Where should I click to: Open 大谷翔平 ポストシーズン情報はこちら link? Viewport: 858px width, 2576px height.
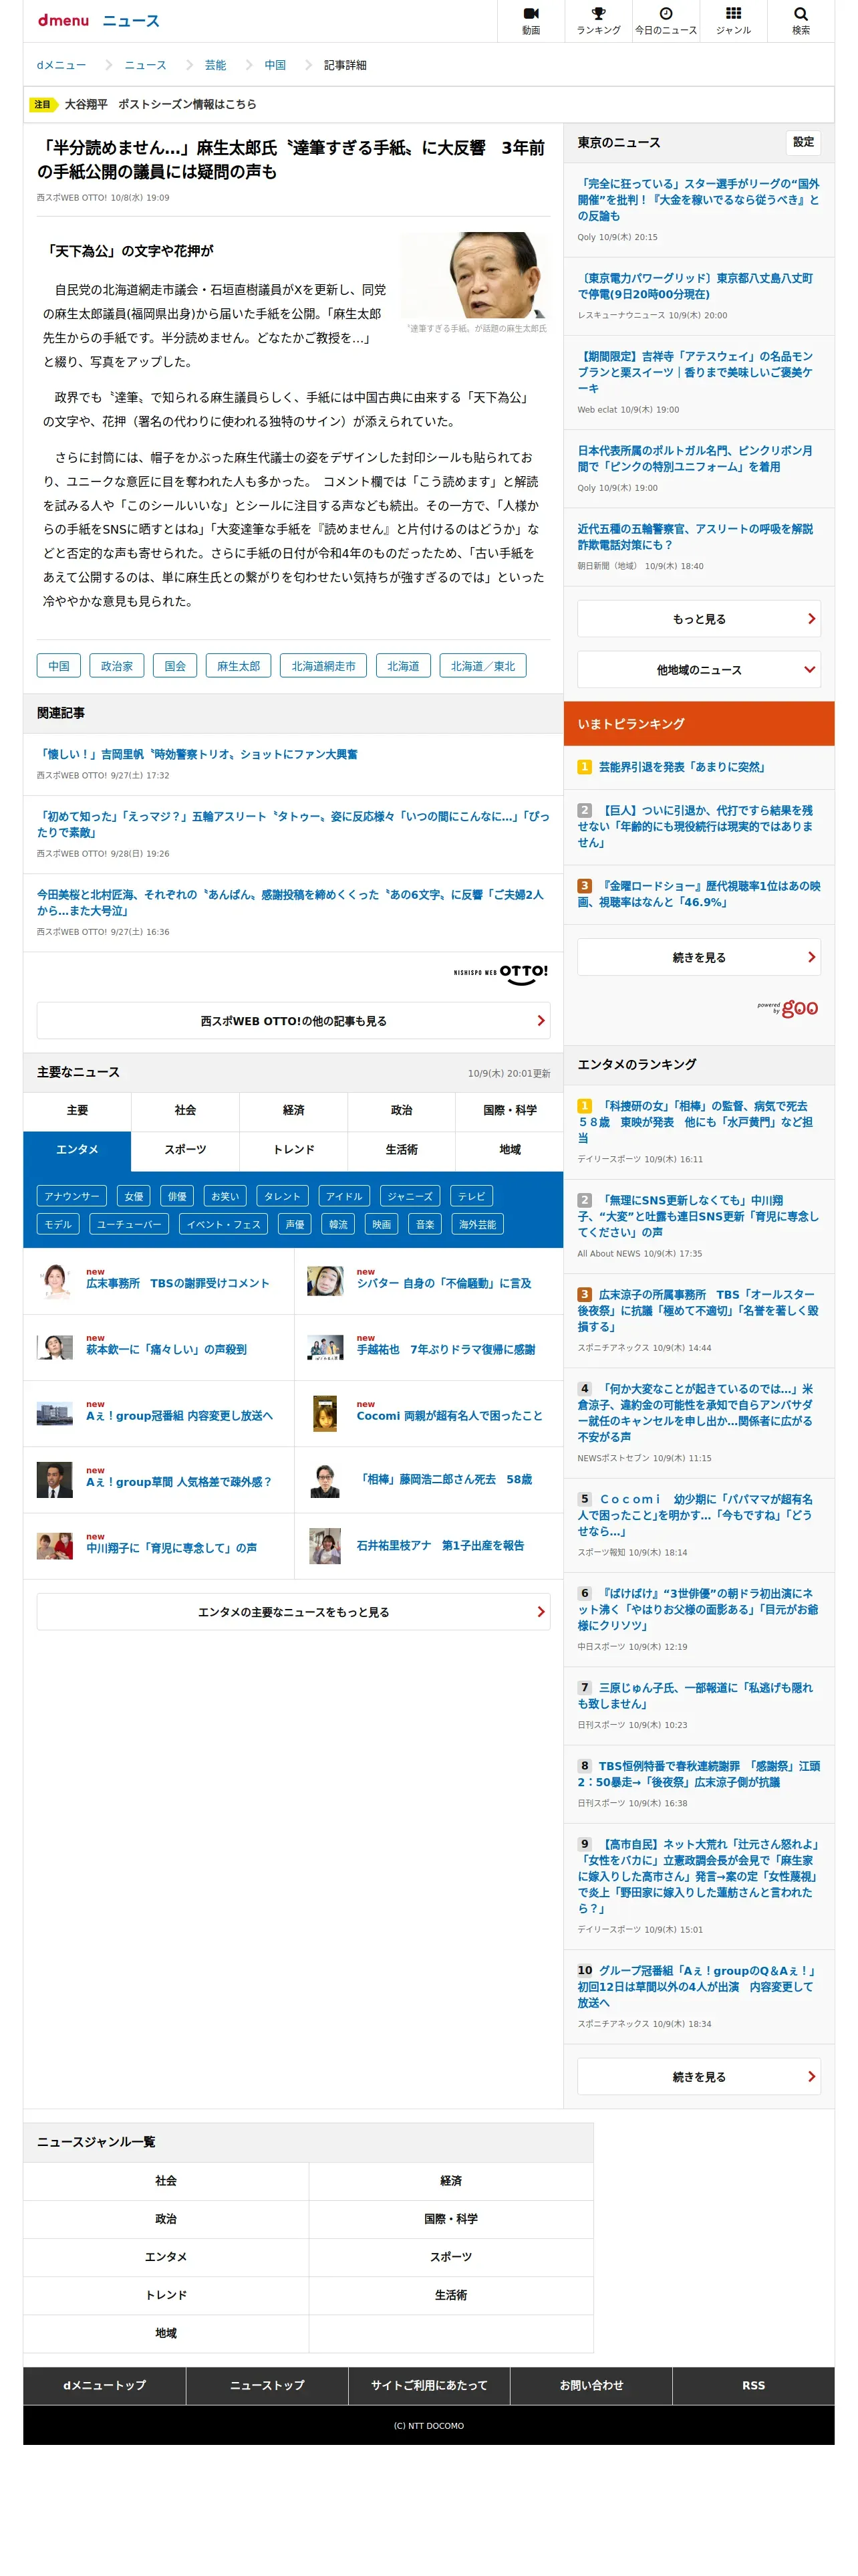click(x=160, y=104)
